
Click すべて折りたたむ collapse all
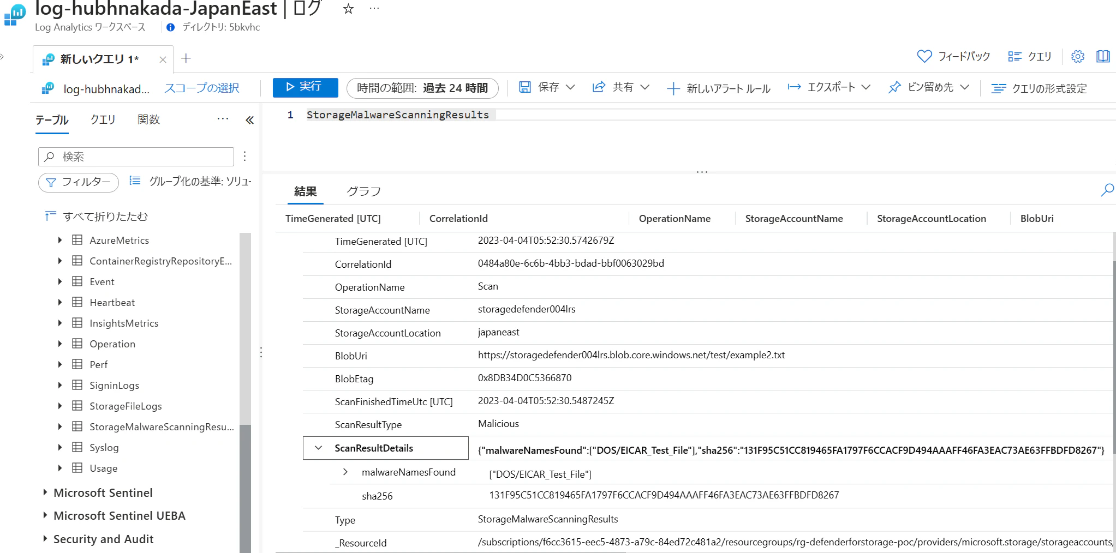[97, 217]
